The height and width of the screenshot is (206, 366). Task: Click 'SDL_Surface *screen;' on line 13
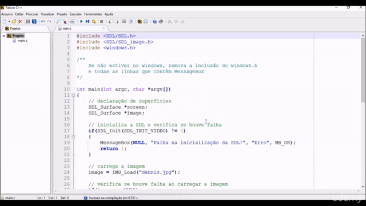[118, 107]
